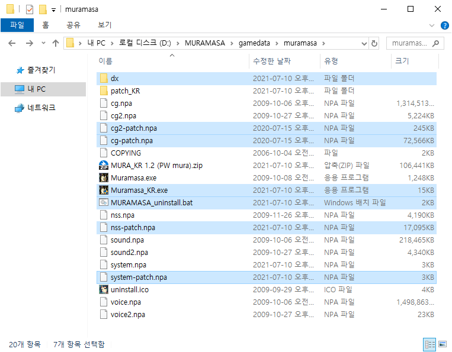The width and height of the screenshot is (452, 352).
Task: Expand the chevron after MURAMASA in path
Action: [x=232, y=43]
